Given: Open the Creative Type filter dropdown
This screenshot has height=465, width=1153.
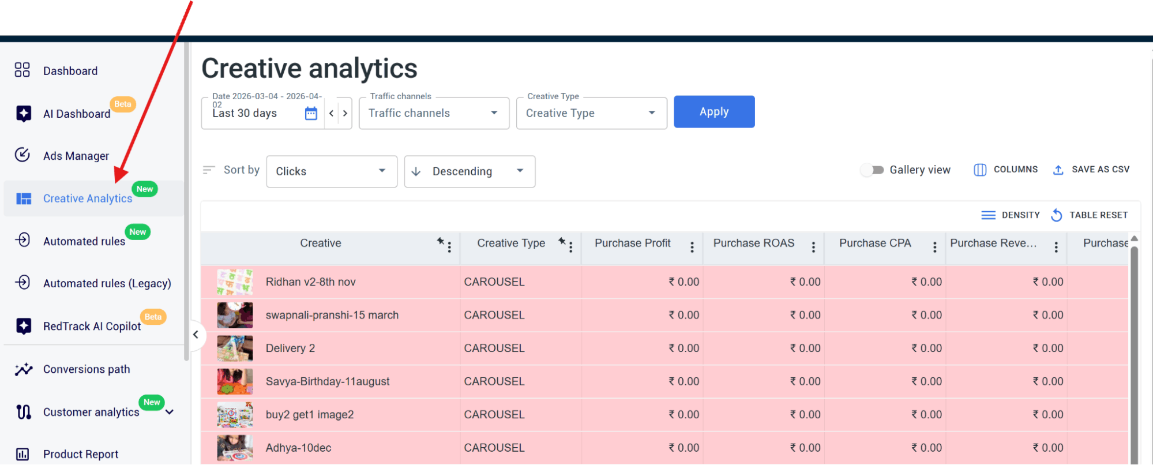Looking at the screenshot, I should click(591, 113).
